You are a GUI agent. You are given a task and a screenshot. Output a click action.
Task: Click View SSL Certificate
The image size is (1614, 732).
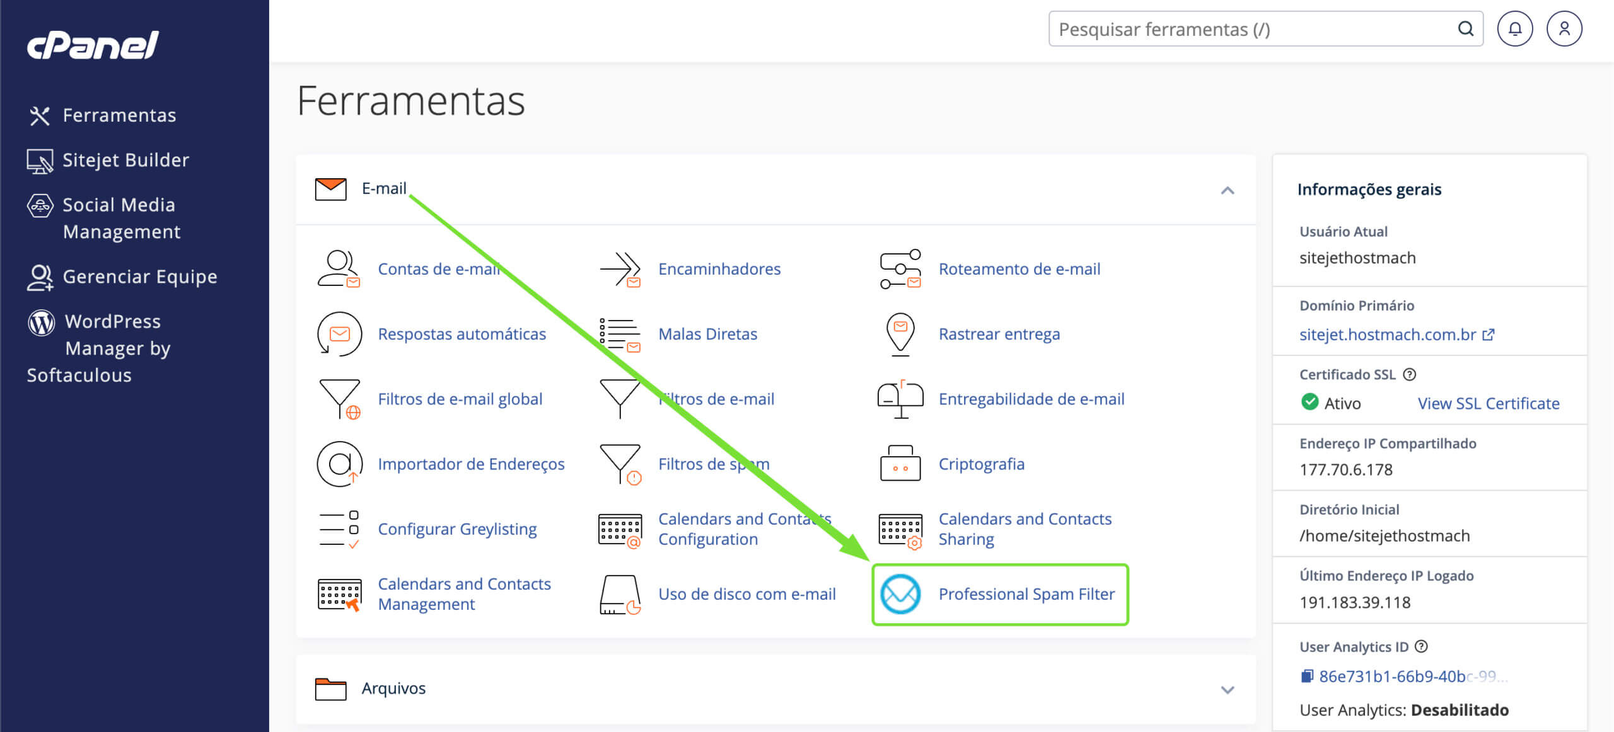(1489, 403)
